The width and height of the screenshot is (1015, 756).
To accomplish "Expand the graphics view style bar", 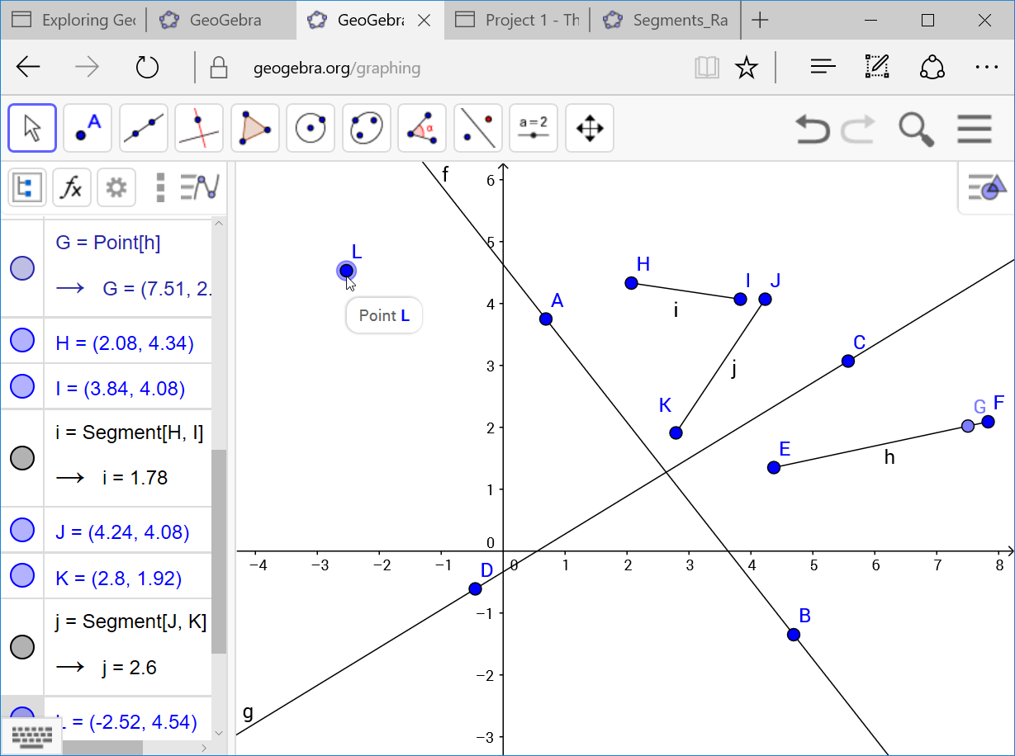I will pyautogui.click(x=988, y=187).
